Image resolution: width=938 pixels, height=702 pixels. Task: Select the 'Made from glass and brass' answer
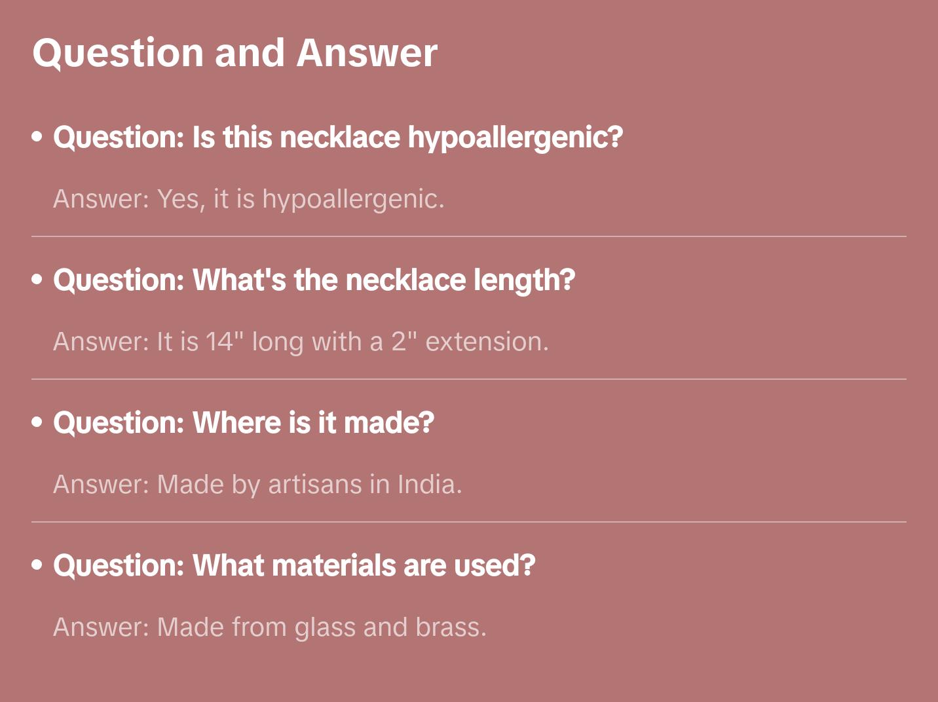[x=270, y=627]
